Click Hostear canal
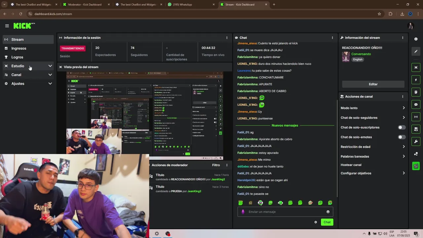423x238 pixels. (351, 165)
